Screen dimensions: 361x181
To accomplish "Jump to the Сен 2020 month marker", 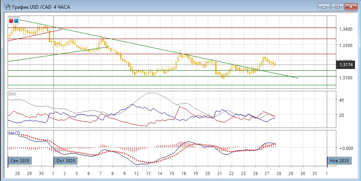I will [19, 161].
